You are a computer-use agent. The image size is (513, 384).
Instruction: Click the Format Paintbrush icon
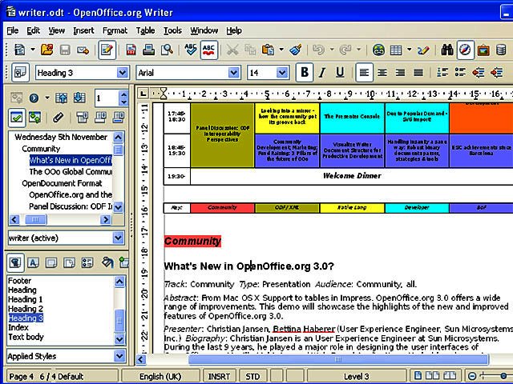point(295,50)
